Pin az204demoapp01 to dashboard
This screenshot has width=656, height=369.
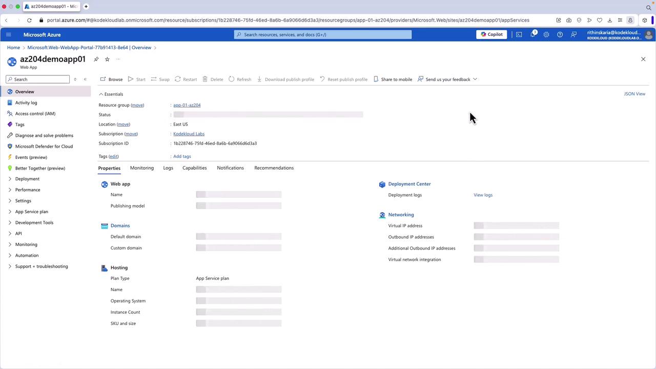96,59
